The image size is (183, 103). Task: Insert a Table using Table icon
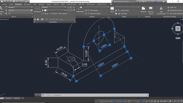(x=112, y=8)
